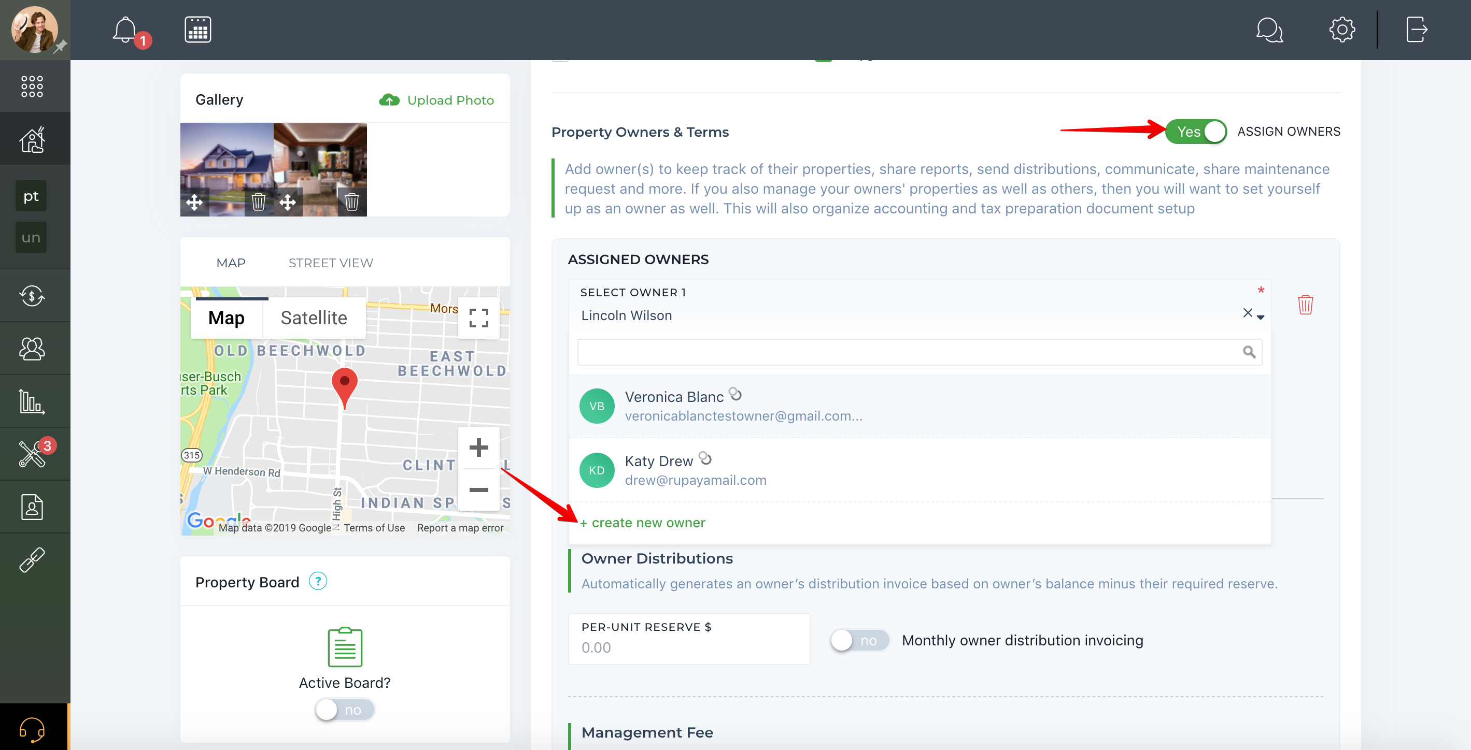Image resolution: width=1471 pixels, height=750 pixels.
Task: Click the owner search magnifier icon
Action: pyautogui.click(x=1249, y=352)
